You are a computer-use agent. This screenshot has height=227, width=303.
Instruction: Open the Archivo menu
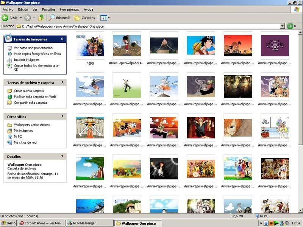tap(8, 9)
